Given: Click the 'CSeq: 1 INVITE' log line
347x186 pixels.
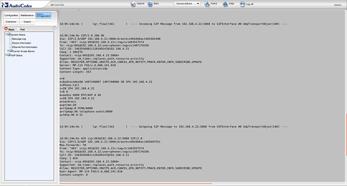Looking at the screenshot, I should 71,52.
